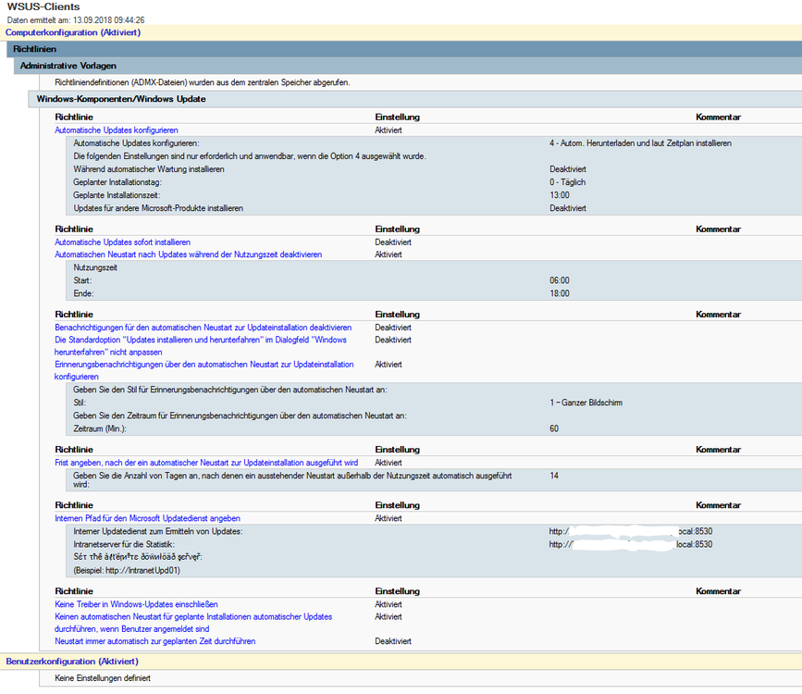Viewport: 802px width, 694px height.
Task: Click the WSUS-Clients report title
Action: [43, 7]
